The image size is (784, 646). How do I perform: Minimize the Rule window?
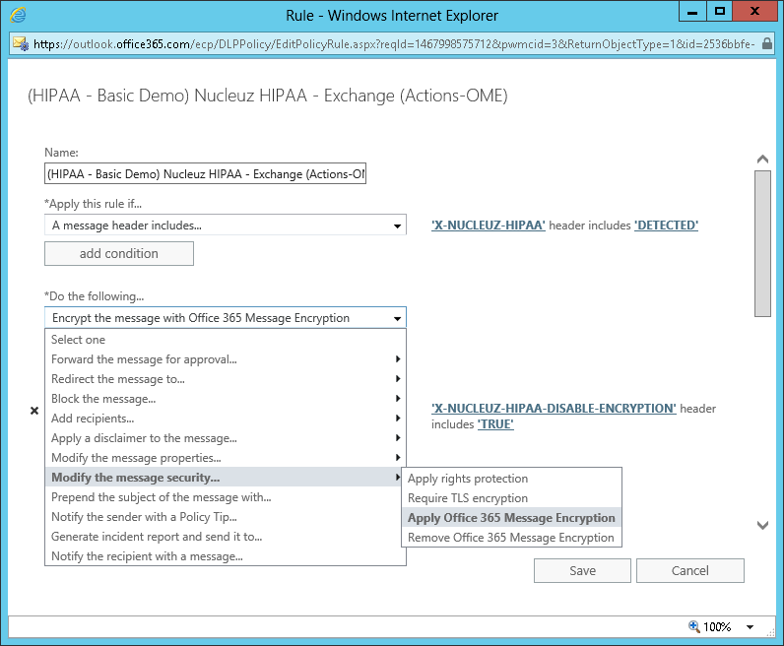[692, 12]
